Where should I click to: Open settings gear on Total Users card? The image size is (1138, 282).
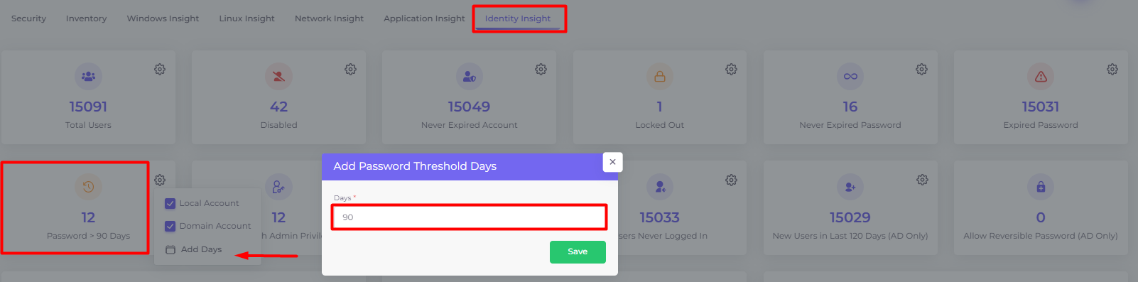pyautogui.click(x=160, y=69)
